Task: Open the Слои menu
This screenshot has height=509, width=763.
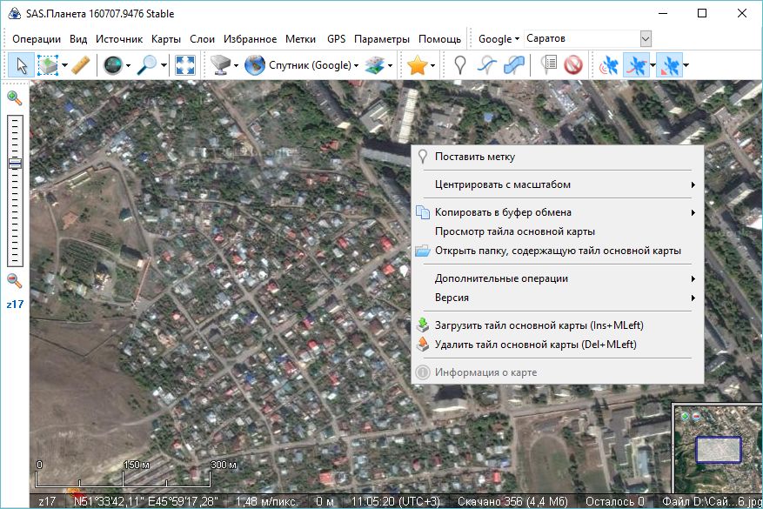Action: (x=202, y=39)
